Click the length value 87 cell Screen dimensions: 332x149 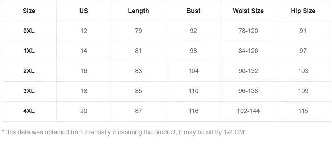139,111
